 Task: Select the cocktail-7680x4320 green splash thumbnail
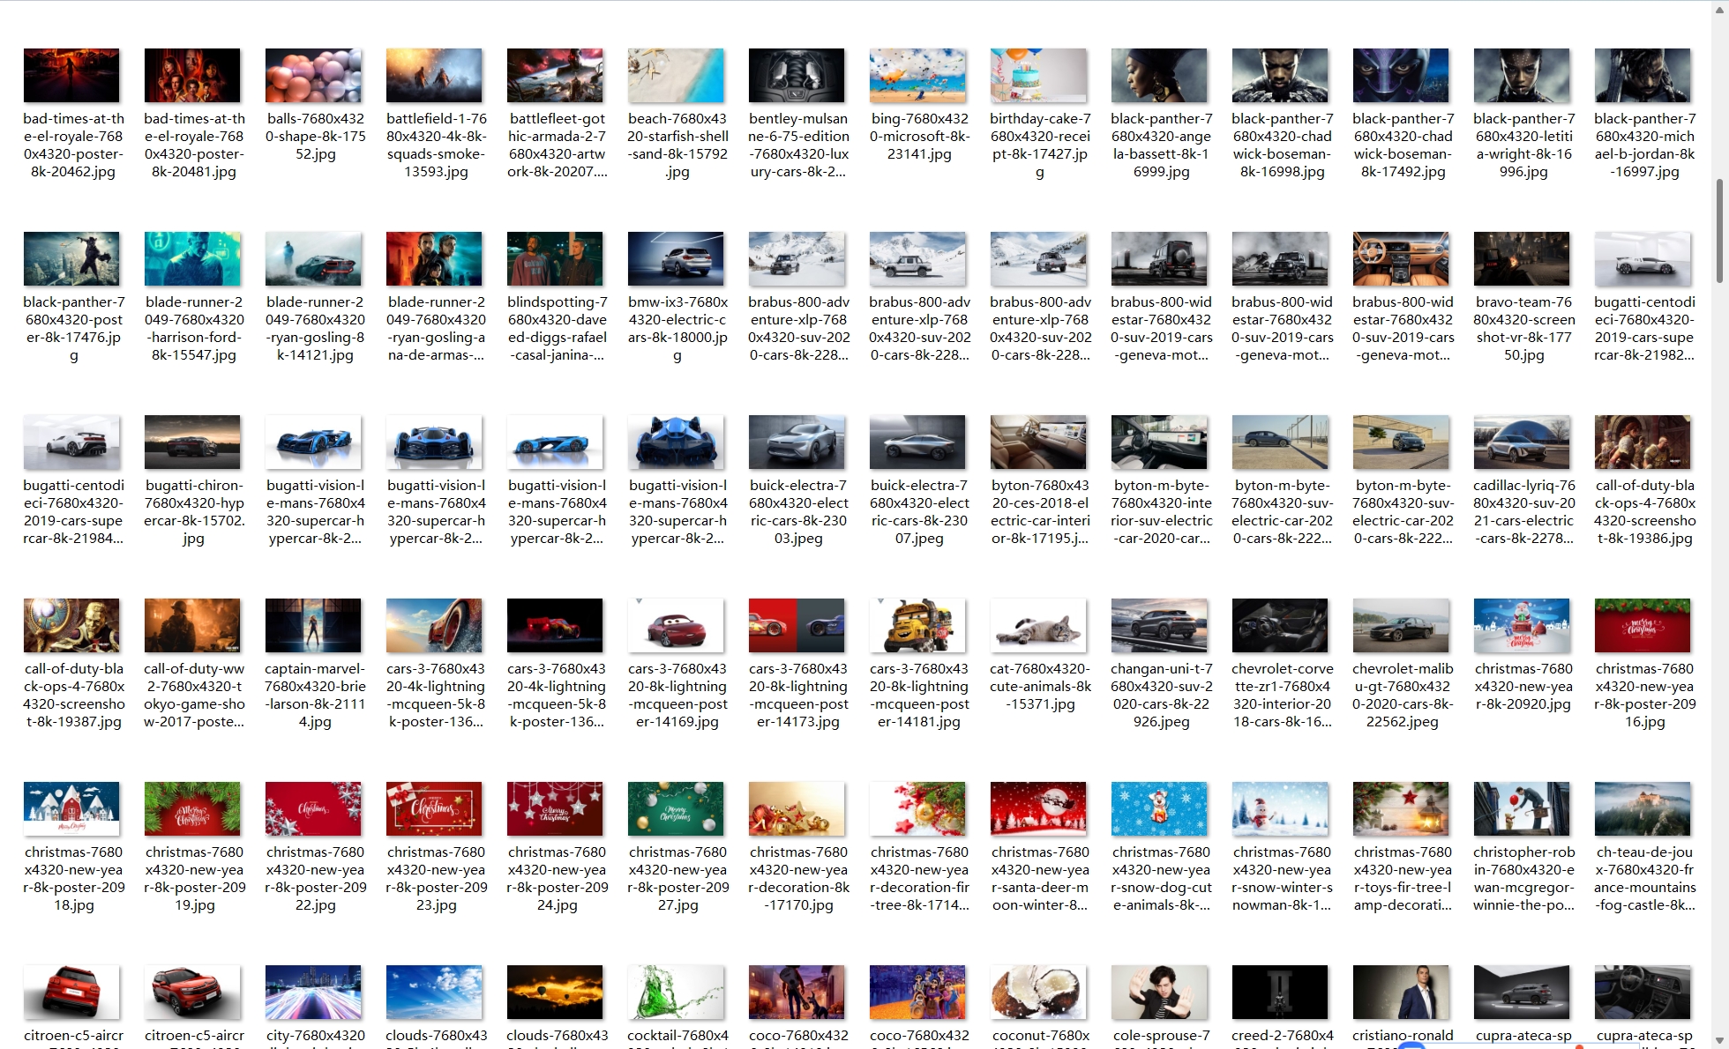(x=676, y=993)
